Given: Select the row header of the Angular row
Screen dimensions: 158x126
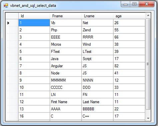Looking at the screenshot, I should coord(12,66).
